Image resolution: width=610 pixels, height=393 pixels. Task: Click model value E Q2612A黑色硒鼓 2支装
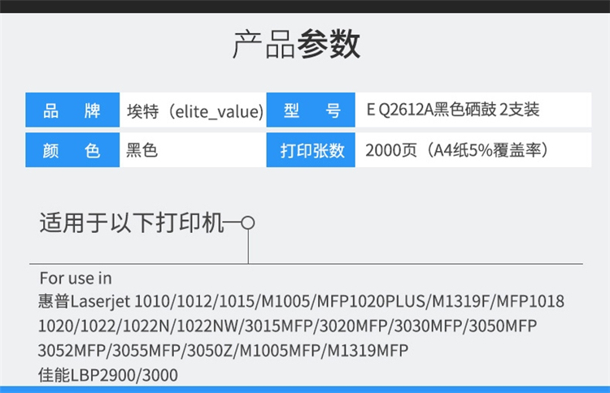click(x=453, y=110)
